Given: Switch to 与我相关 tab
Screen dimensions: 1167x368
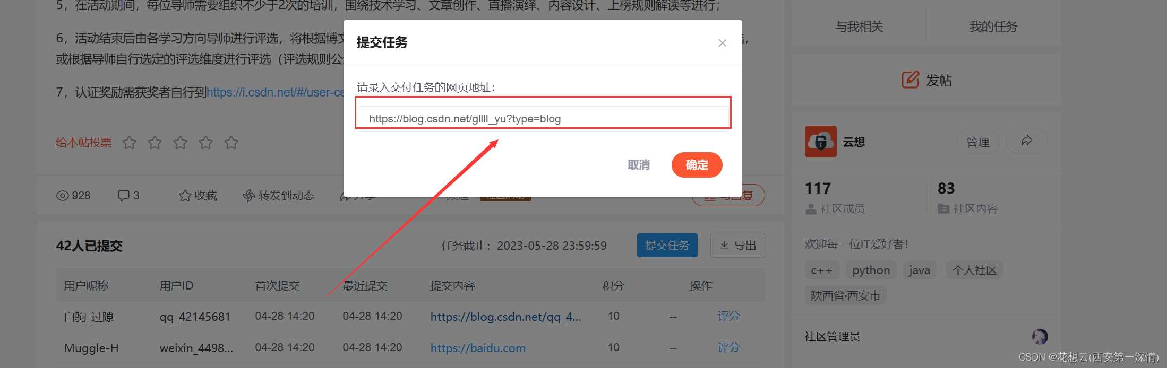Looking at the screenshot, I should click(x=859, y=27).
